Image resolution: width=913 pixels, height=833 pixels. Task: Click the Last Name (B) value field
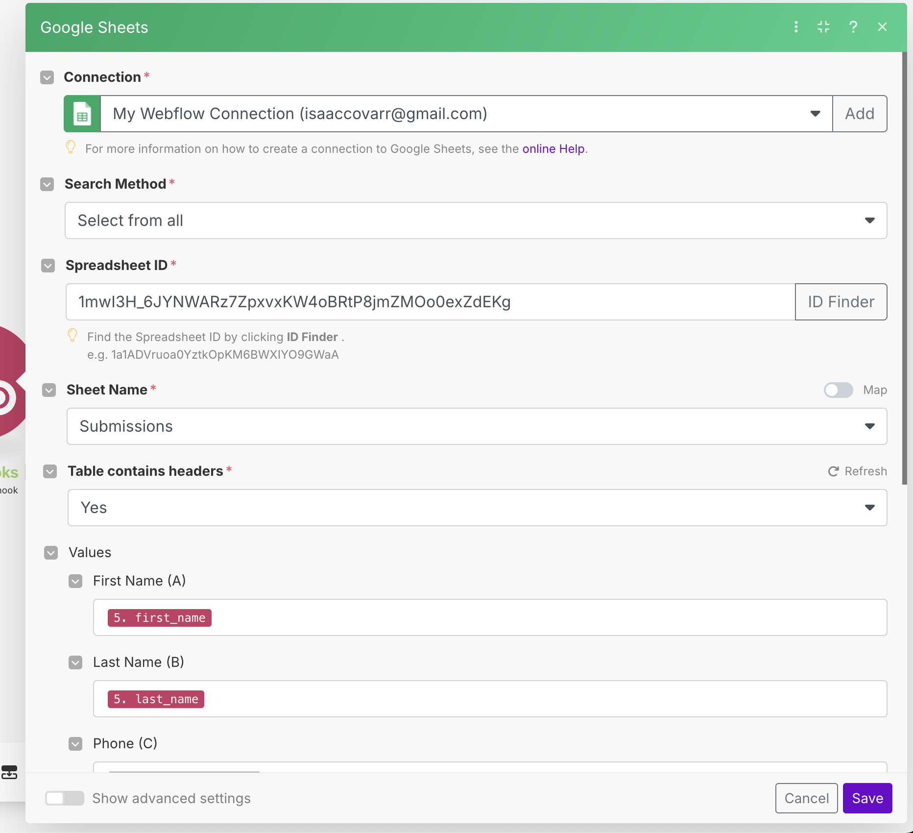(x=490, y=699)
